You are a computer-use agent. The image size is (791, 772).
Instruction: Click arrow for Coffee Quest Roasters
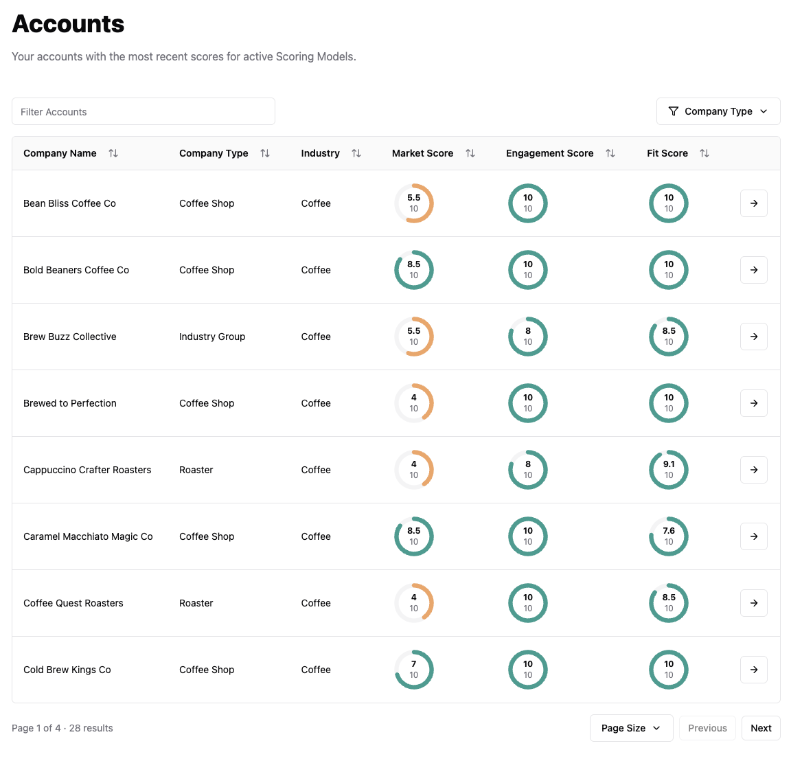753,603
